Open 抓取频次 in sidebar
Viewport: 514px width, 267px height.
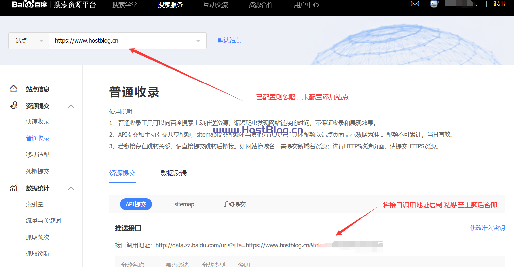(x=38, y=237)
